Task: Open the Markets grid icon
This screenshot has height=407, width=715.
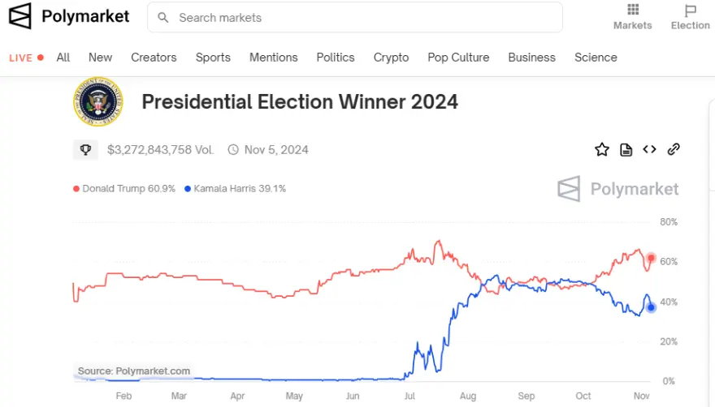Action: coord(633,11)
